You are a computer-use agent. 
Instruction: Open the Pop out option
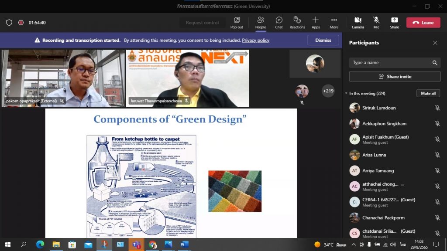(x=237, y=23)
